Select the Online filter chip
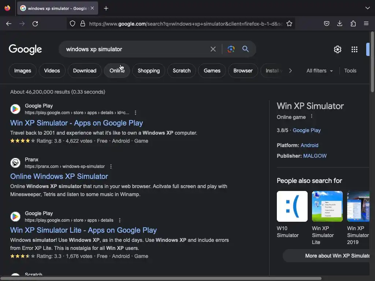The image size is (375, 281). (x=117, y=71)
